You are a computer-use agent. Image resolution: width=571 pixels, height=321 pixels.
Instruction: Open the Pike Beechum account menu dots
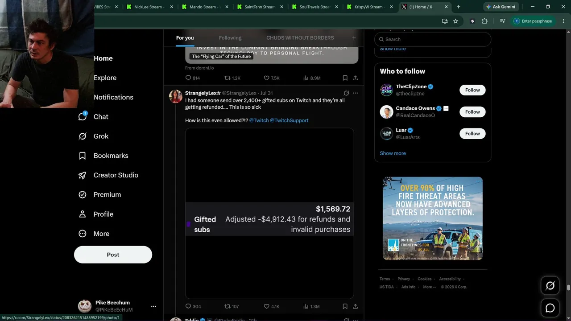coord(153,306)
